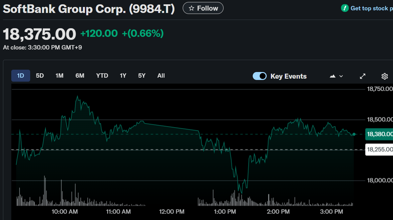Click the 12:00 PM time axis label
The height and width of the screenshot is (220, 393).
click(x=172, y=212)
